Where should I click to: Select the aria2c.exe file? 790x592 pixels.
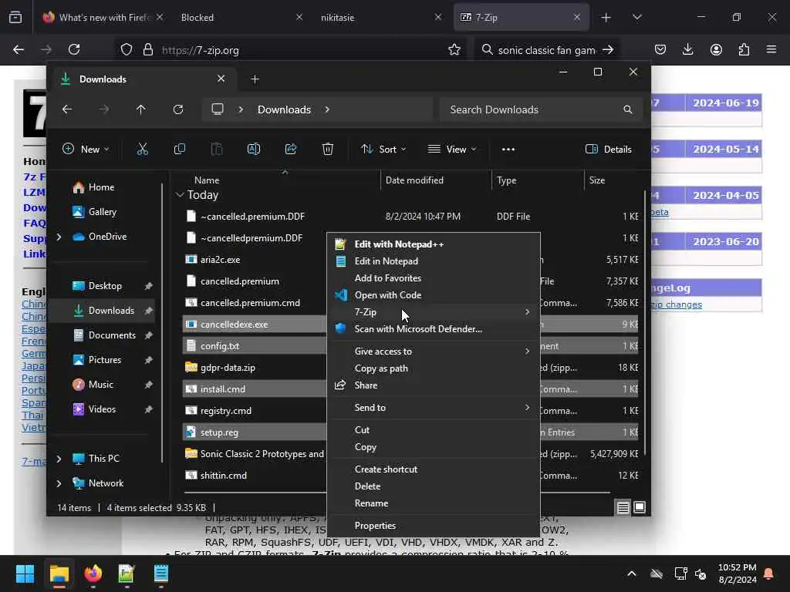tap(220, 260)
